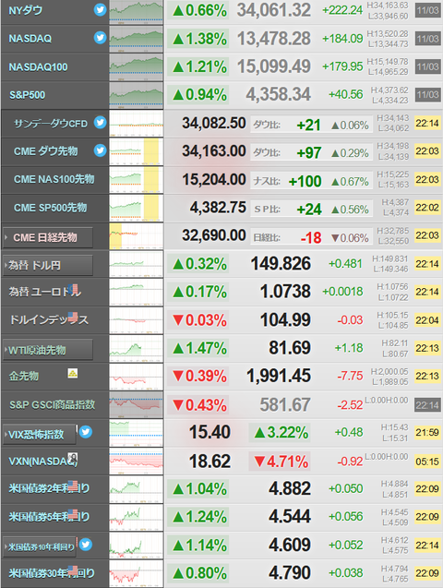Screen dimensions: 443x588
Task: Click the gold icon beside 金先物
Action: point(73,373)
